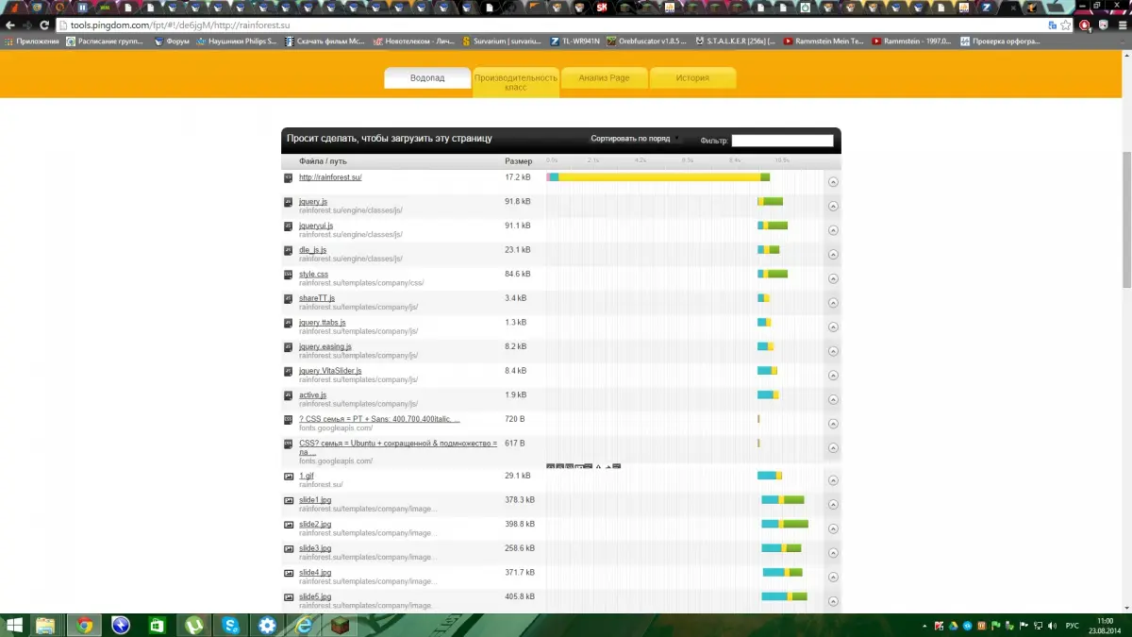Switch to the SK browser tab
1132x637 pixels.
pos(601,8)
